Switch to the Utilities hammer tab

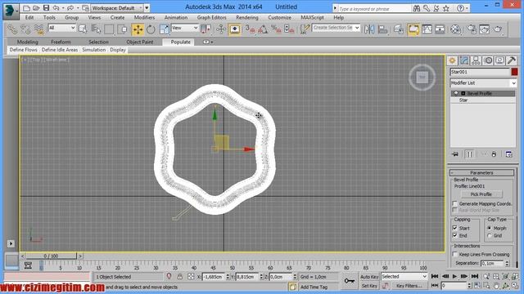pyautogui.click(x=511, y=60)
